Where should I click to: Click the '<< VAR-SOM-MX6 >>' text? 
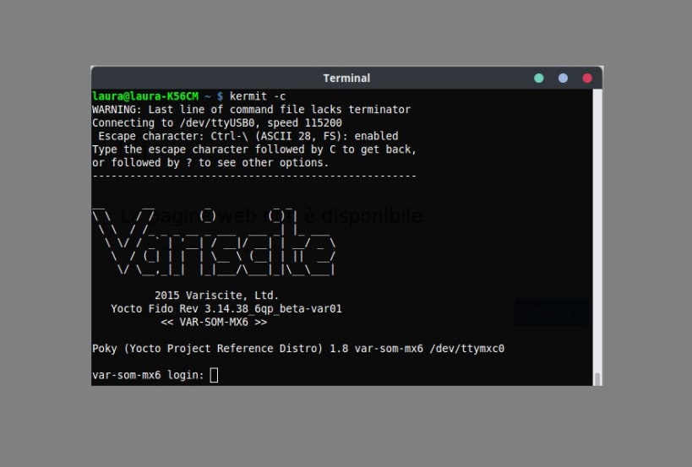tap(214, 322)
